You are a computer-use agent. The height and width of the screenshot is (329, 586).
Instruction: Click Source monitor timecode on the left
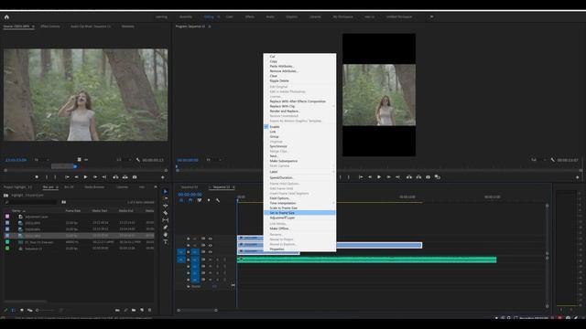point(16,160)
